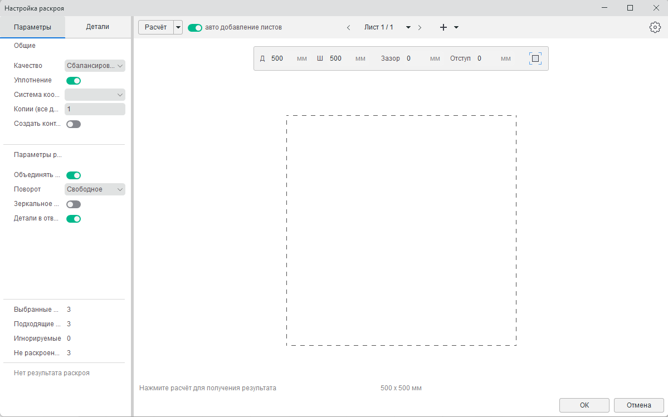Click the 'Параметры р...' section heading
This screenshot has width=668, height=417.
coord(38,154)
